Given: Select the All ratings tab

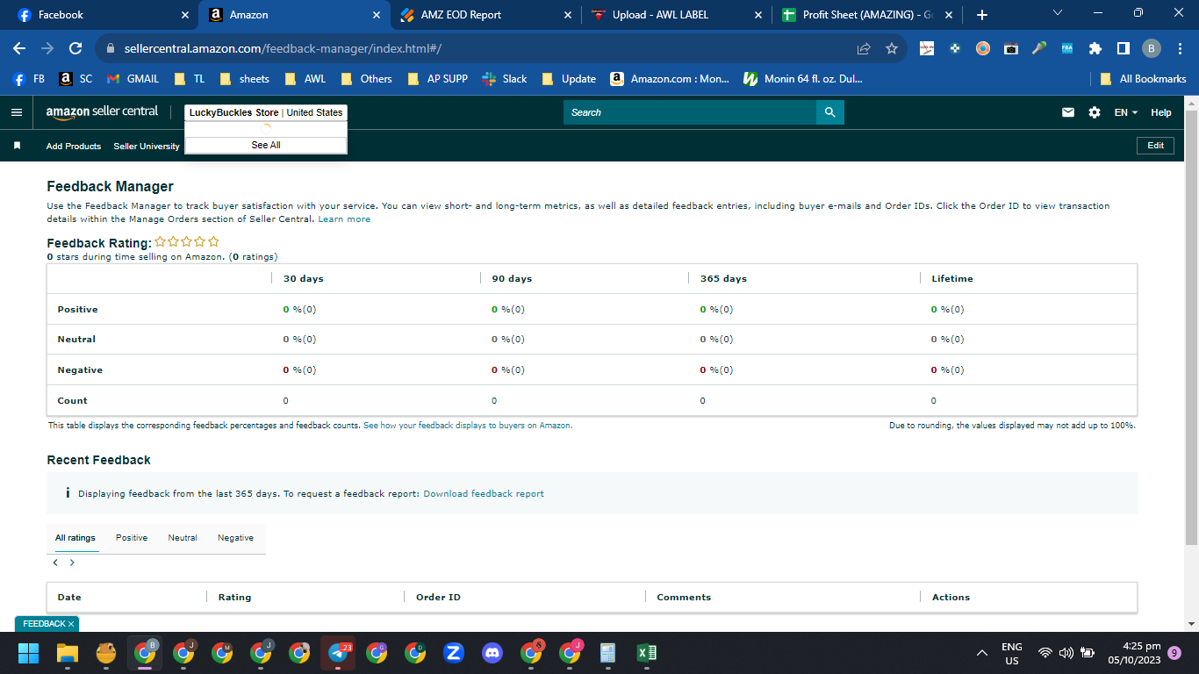Looking at the screenshot, I should point(75,538).
